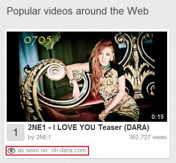Visit the 'by 2NE1' uploader channel

click(39, 137)
